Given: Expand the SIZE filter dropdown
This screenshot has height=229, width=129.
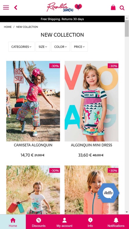Looking at the screenshot, I should coord(43,47).
